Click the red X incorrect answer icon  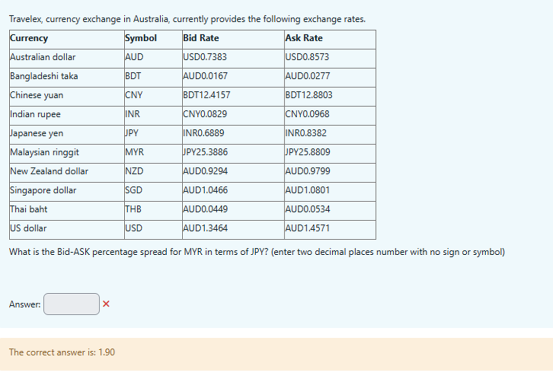tap(106, 304)
